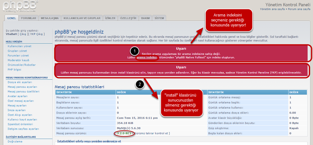
Task: Switch to the FORUMLAR tab
Action: click(x=29, y=18)
